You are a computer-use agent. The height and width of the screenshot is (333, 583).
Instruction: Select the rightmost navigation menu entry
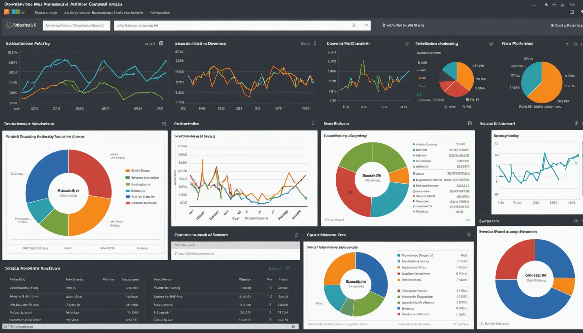(160, 13)
